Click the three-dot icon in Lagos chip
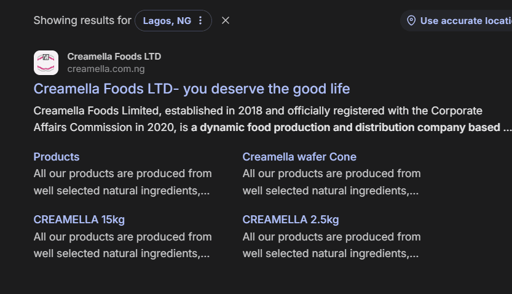The height and width of the screenshot is (294, 512). pyautogui.click(x=200, y=21)
